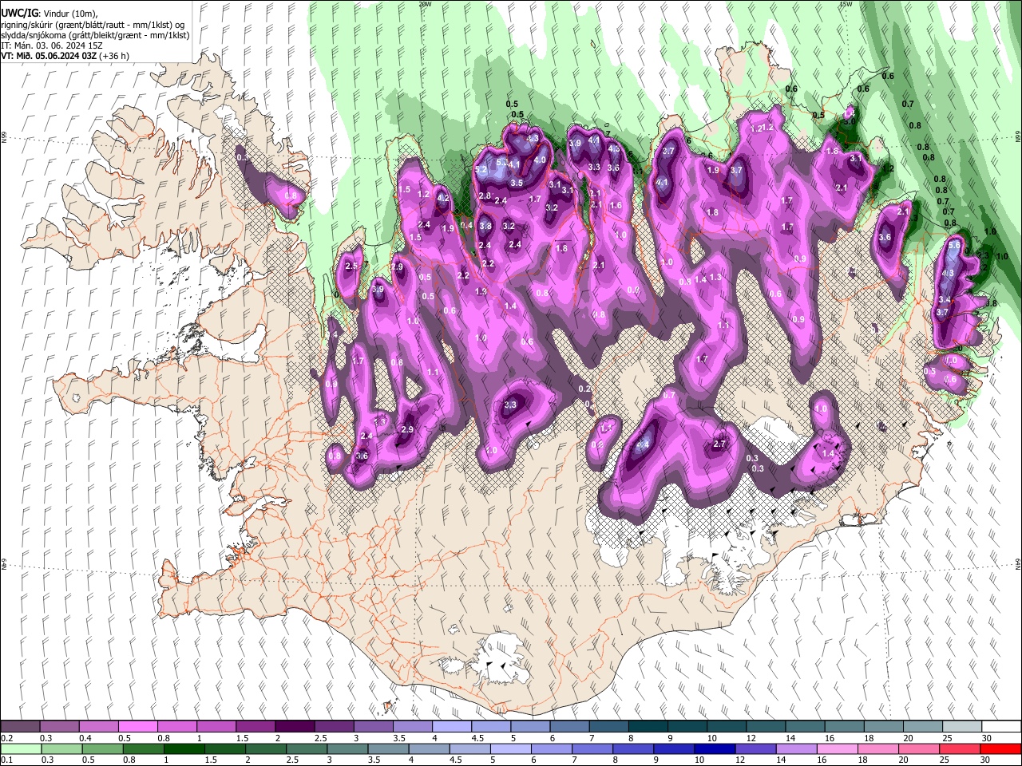Click the periwinkle 6 swatch in lower legend row

click(550, 749)
